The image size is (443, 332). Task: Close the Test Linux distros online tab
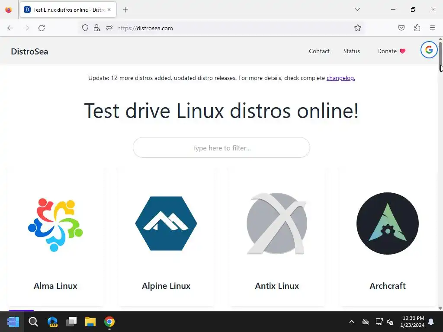point(109,10)
